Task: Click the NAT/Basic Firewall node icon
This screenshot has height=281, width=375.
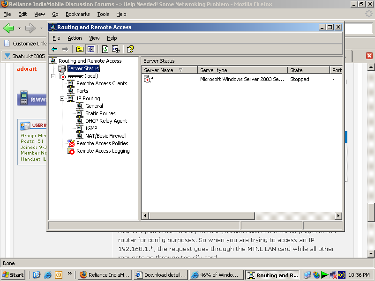Action: click(x=80, y=136)
